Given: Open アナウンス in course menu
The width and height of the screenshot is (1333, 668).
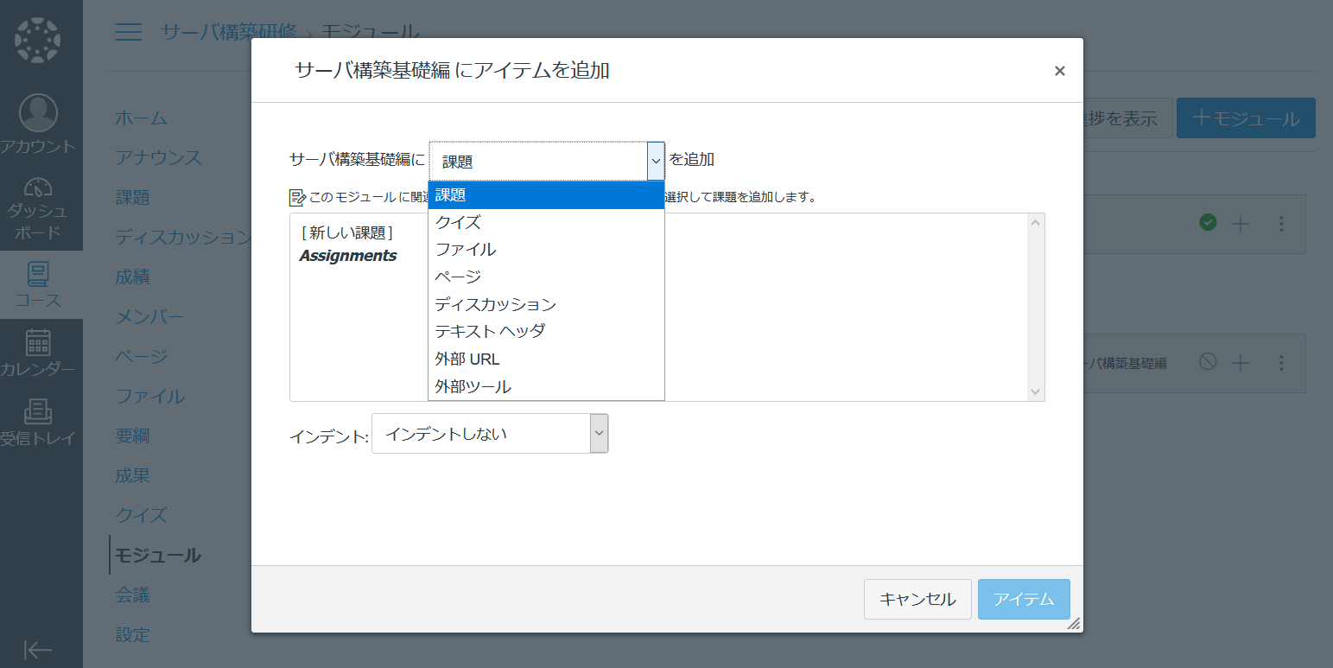Looking at the screenshot, I should (159, 158).
